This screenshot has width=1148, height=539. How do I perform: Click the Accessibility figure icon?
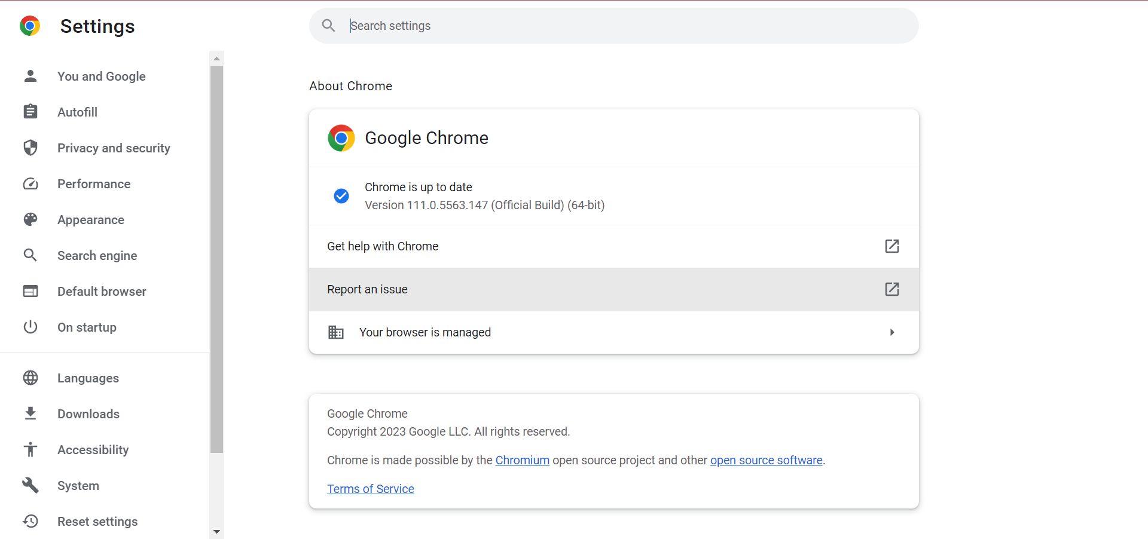(30, 449)
